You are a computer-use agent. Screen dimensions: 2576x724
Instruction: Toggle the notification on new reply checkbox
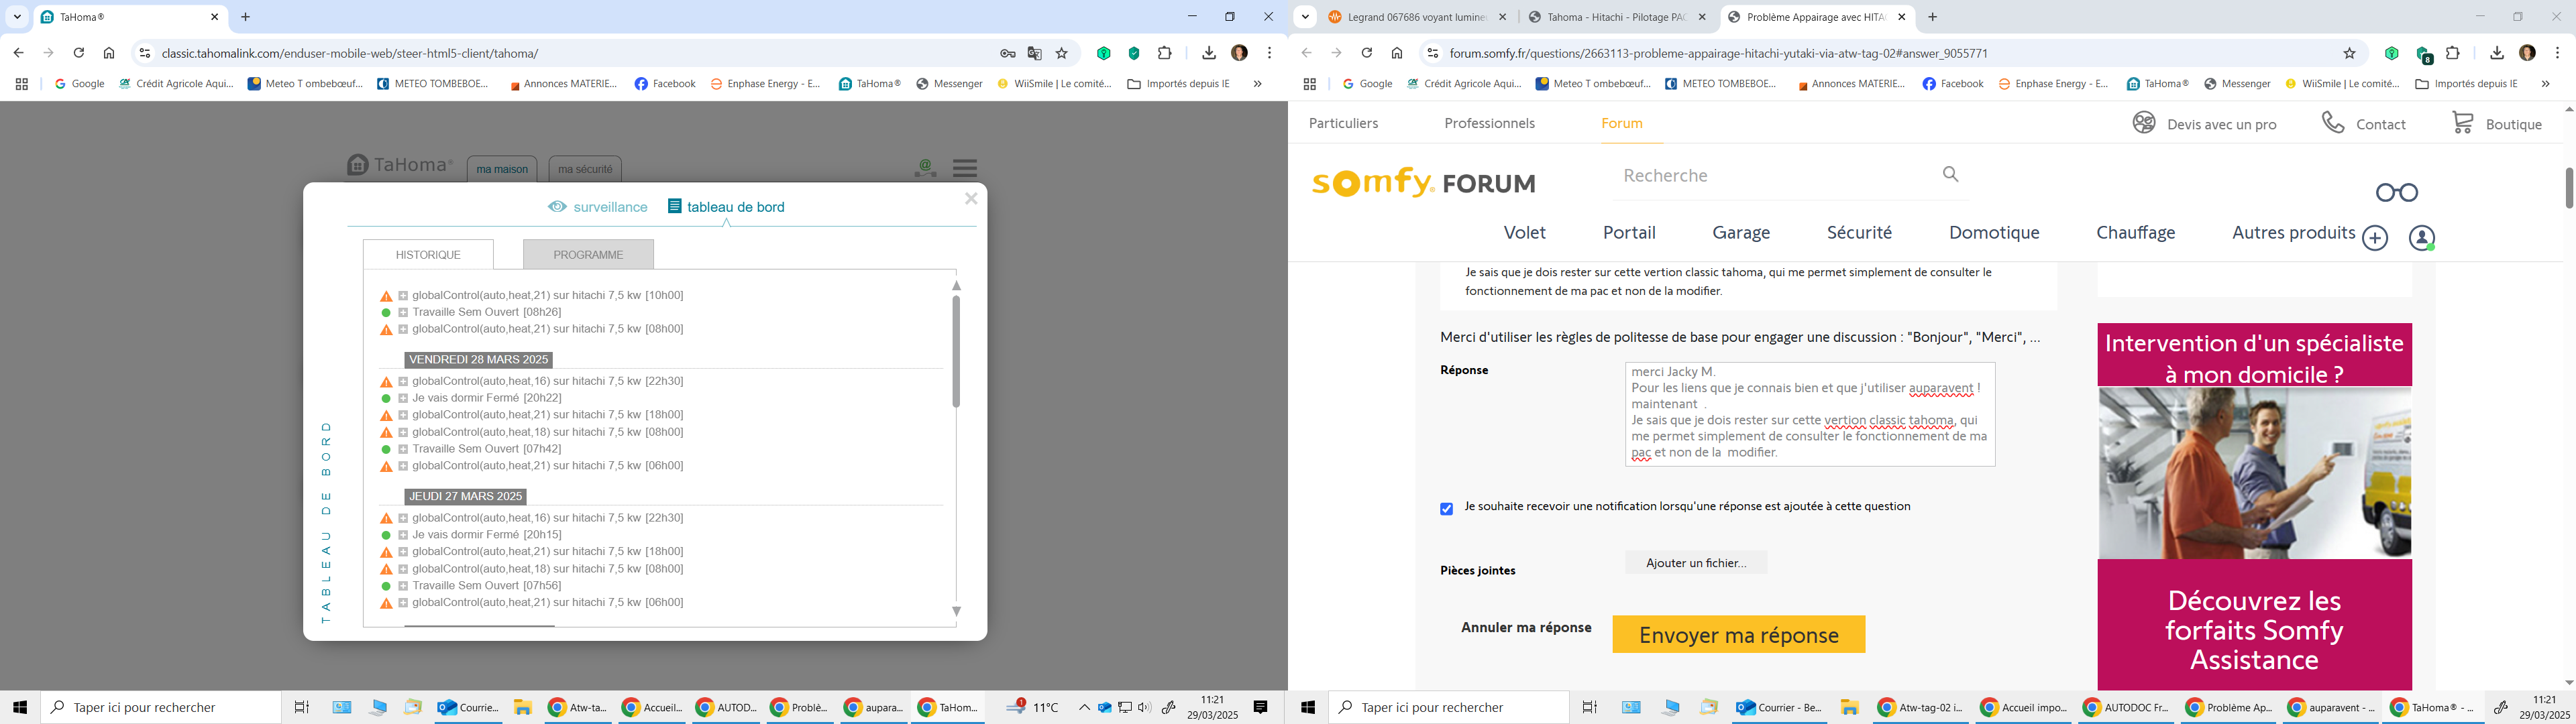(x=1446, y=509)
